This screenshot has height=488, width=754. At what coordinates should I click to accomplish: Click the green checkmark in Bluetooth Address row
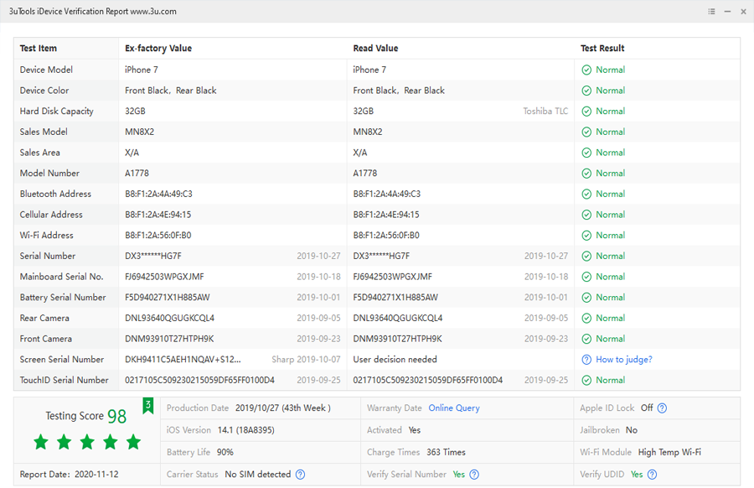point(586,194)
